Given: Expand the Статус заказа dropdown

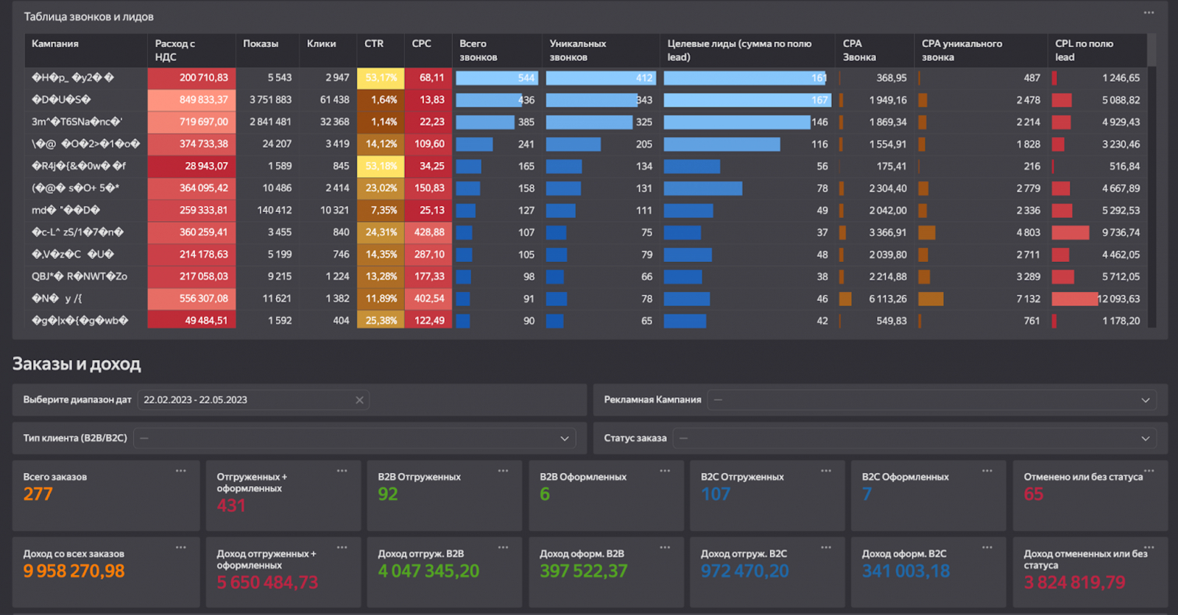Looking at the screenshot, I should (1145, 438).
